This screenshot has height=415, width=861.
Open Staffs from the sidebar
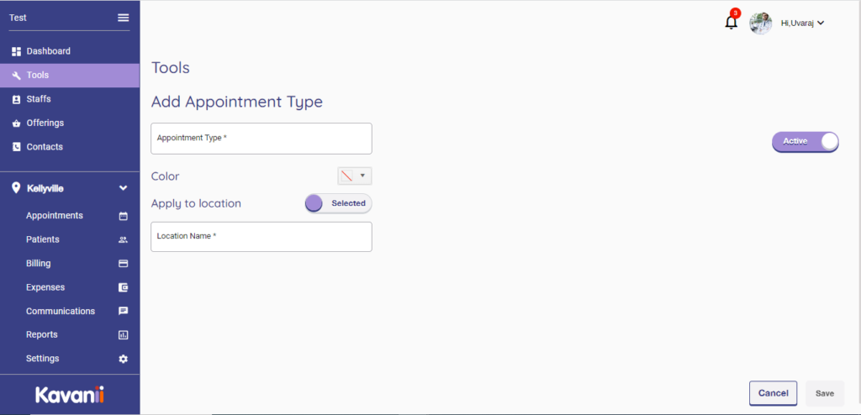[38, 99]
